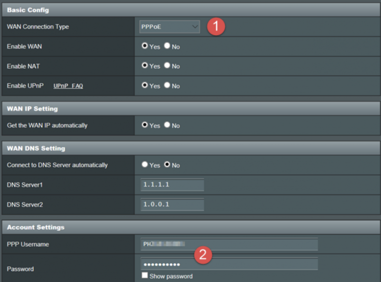Open the WAN Connection Type dropdown
Image resolution: width=381 pixels, height=282 pixels.
tap(170, 27)
